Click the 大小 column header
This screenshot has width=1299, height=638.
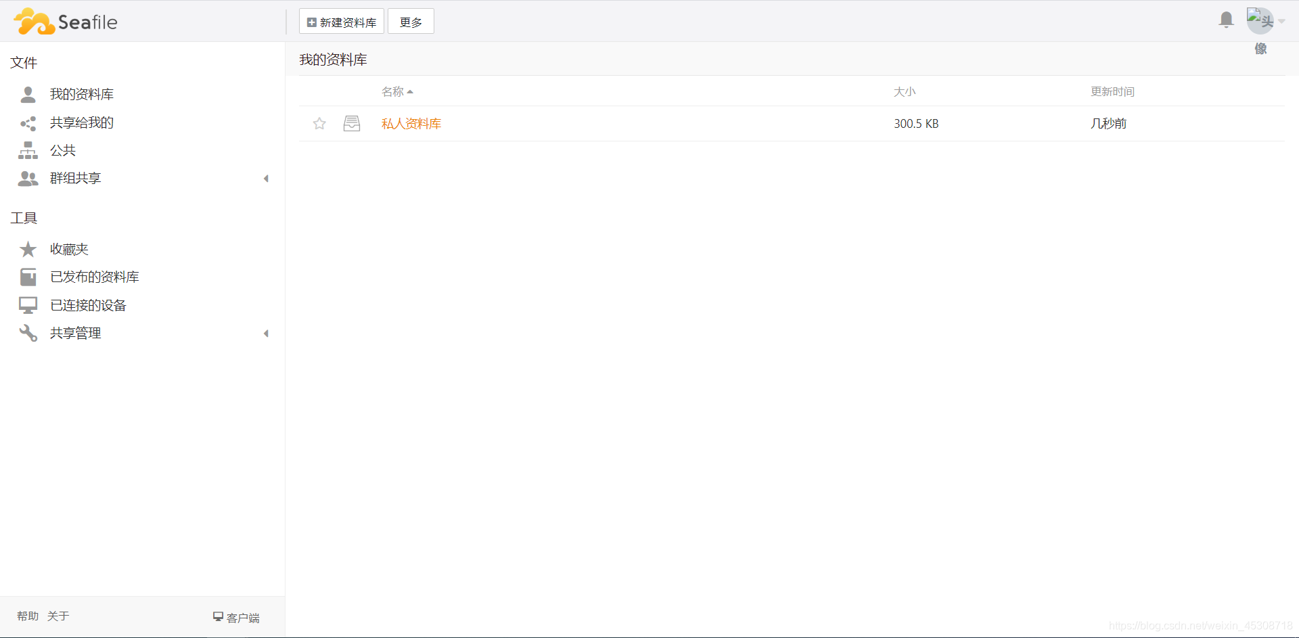(905, 91)
